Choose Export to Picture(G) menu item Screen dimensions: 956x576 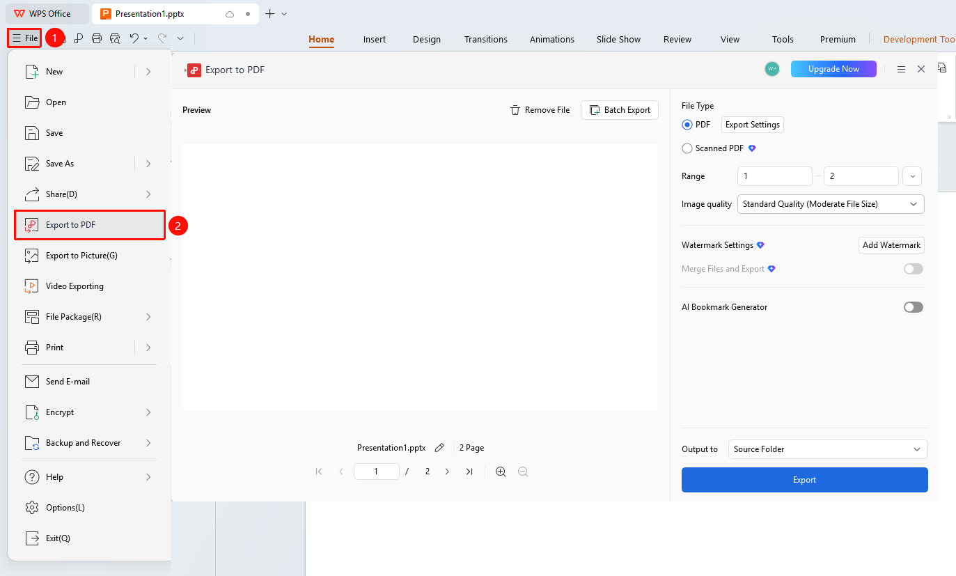90,256
